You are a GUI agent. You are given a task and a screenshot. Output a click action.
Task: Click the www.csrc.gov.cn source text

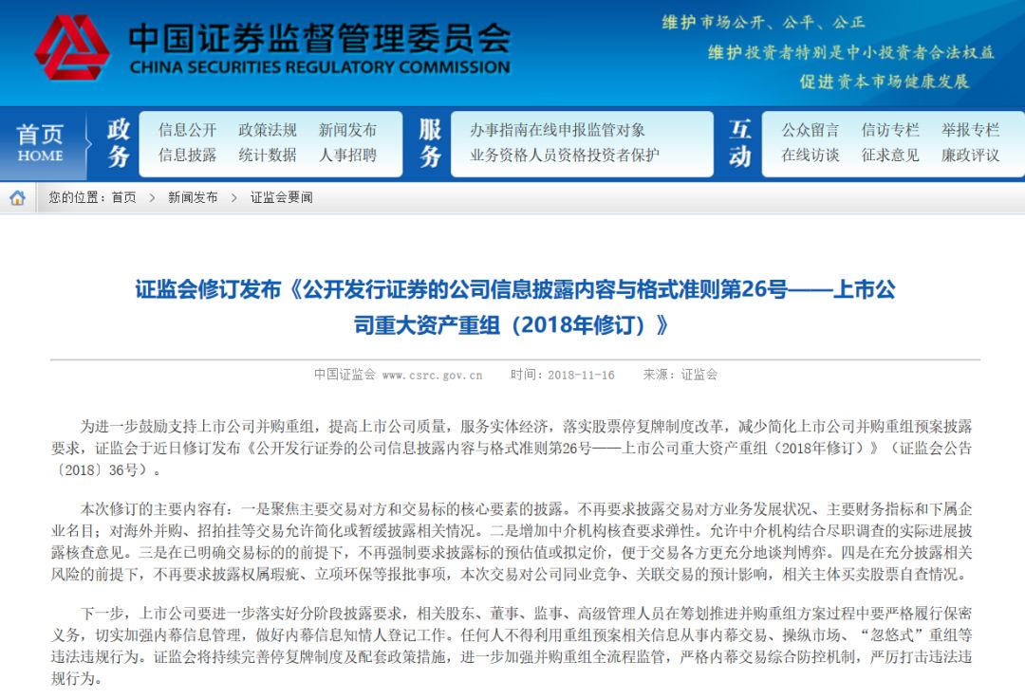pyautogui.click(x=432, y=375)
